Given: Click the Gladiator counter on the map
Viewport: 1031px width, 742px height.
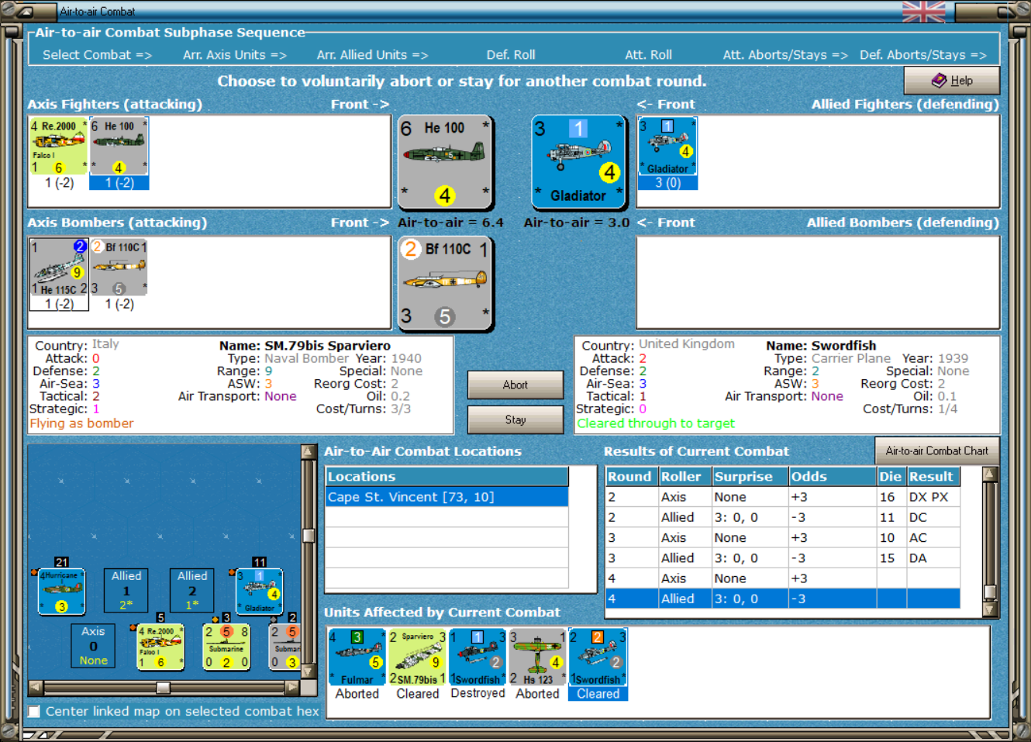Looking at the screenshot, I should [259, 592].
